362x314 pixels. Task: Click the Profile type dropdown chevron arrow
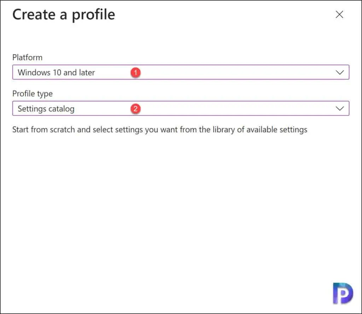(x=340, y=108)
